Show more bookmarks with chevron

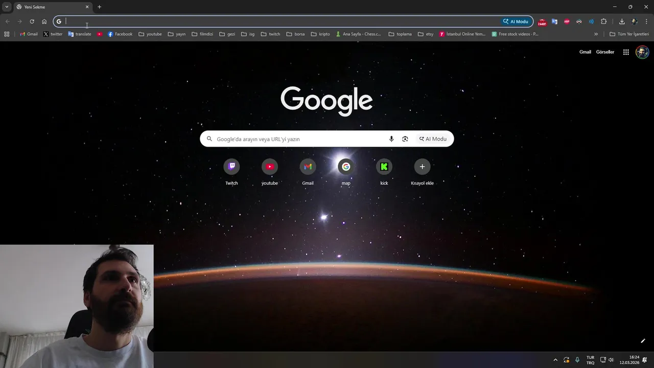point(596,34)
